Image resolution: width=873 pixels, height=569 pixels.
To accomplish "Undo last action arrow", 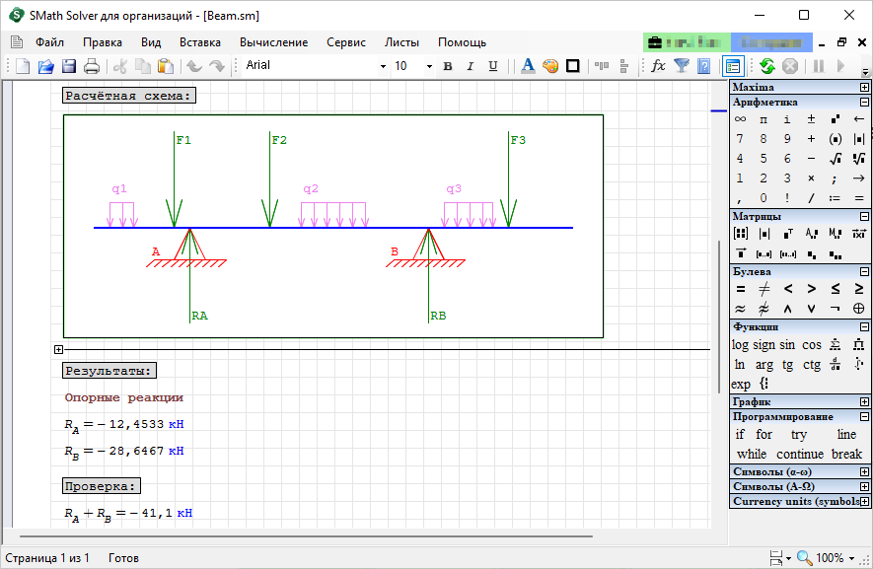I will (x=193, y=66).
